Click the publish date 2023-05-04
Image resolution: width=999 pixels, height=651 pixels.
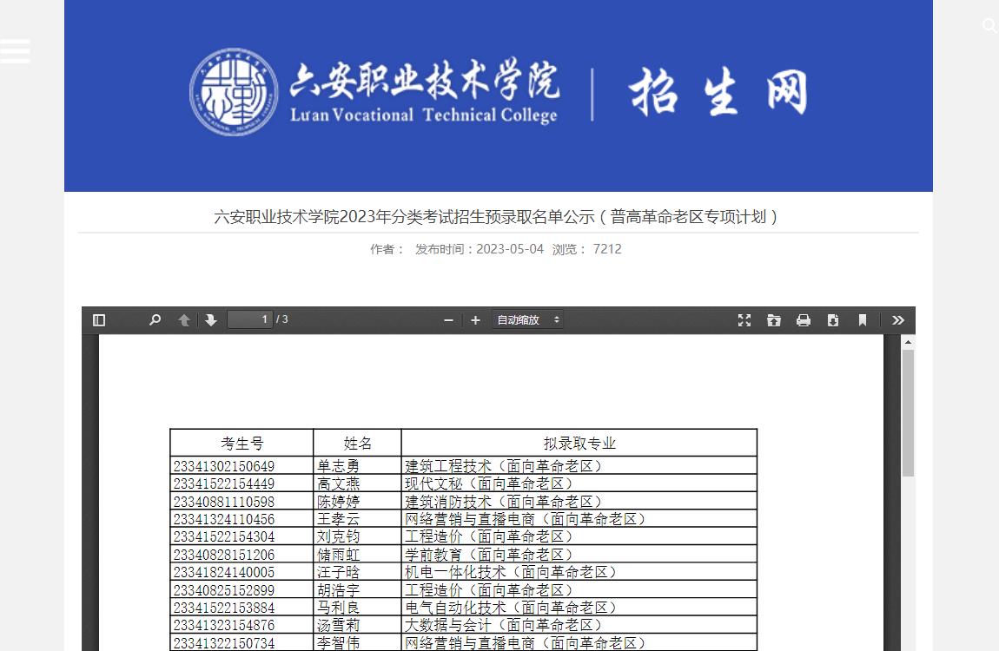(510, 249)
